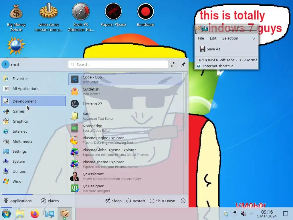Expand more power options arrow

(183, 201)
